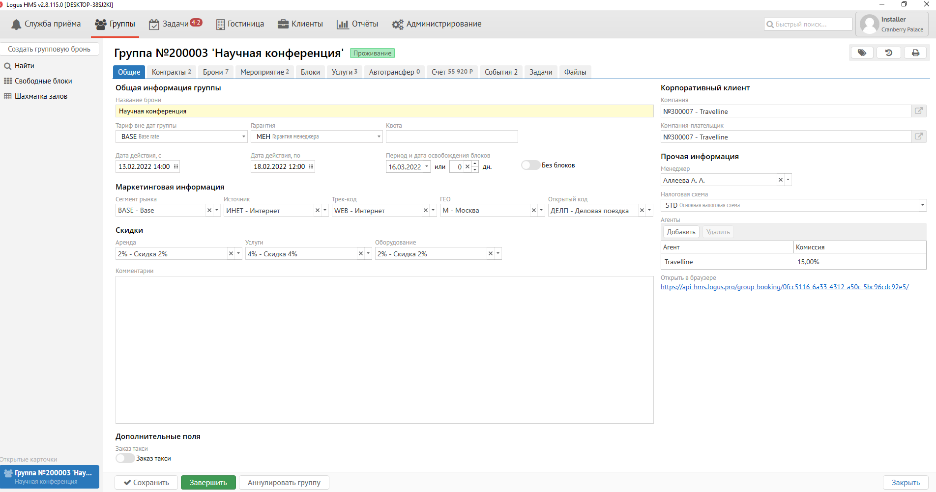This screenshot has width=936, height=492.
Task: Click the tag icon button at top right
Action: click(x=862, y=53)
